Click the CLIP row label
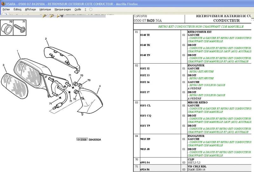254x172 pixels. [x=191, y=159]
